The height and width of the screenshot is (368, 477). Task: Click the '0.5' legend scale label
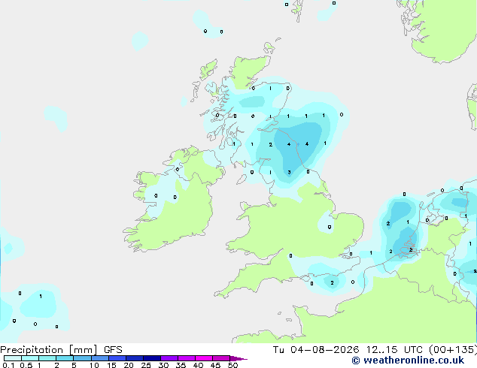(x=26, y=365)
